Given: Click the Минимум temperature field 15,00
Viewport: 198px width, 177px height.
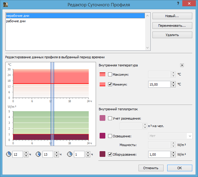Looking at the screenshot, I should (x=159, y=84).
